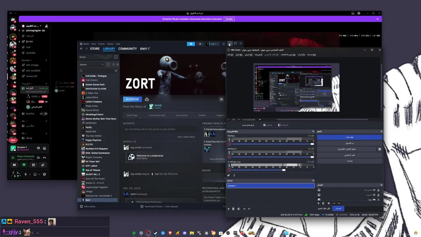Select Sea of Thieves in library list
Screen dimensions: 421x237
pyautogui.click(x=93, y=170)
